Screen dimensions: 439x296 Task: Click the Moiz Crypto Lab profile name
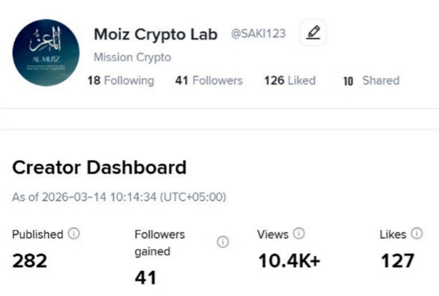[x=156, y=35]
